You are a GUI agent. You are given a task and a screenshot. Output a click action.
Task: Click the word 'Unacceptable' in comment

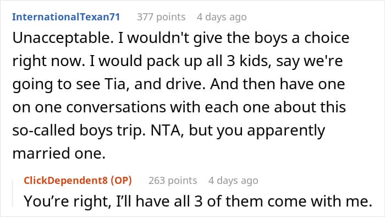[63, 38]
